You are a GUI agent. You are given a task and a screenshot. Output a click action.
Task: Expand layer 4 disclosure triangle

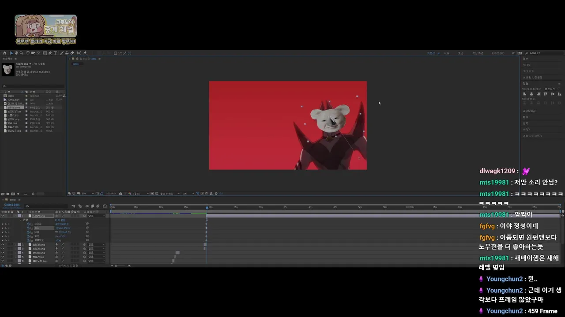coord(16,253)
